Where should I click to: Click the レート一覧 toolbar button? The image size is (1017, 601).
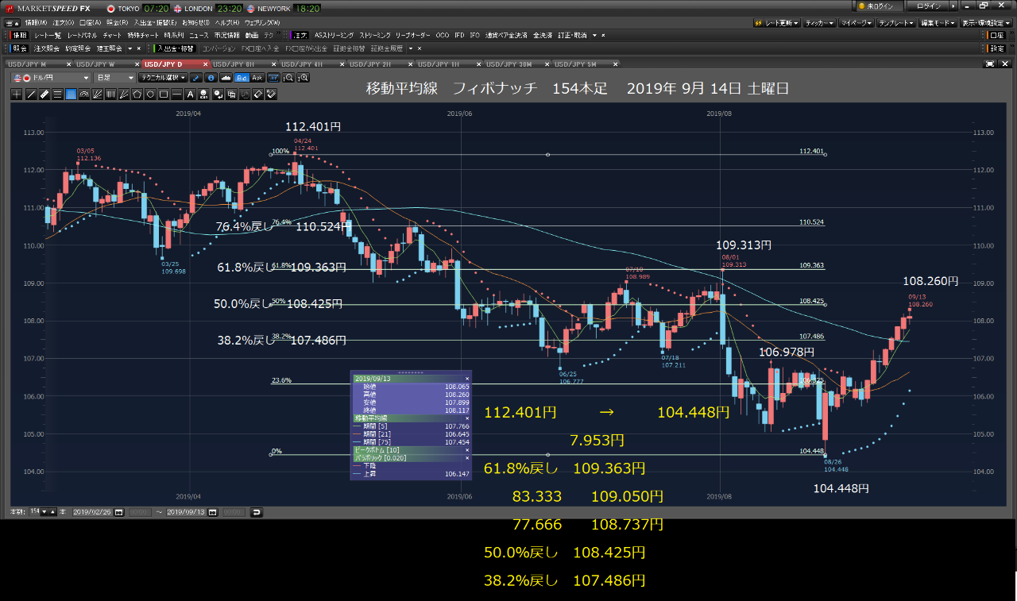pyautogui.click(x=47, y=36)
